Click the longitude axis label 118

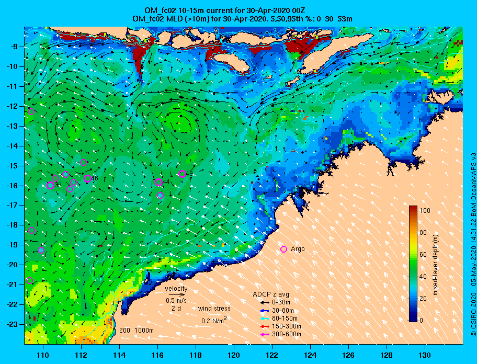(x=196, y=355)
